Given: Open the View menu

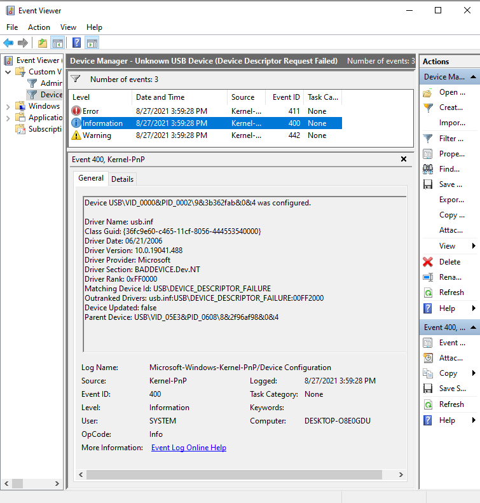Looking at the screenshot, I should coord(68,27).
